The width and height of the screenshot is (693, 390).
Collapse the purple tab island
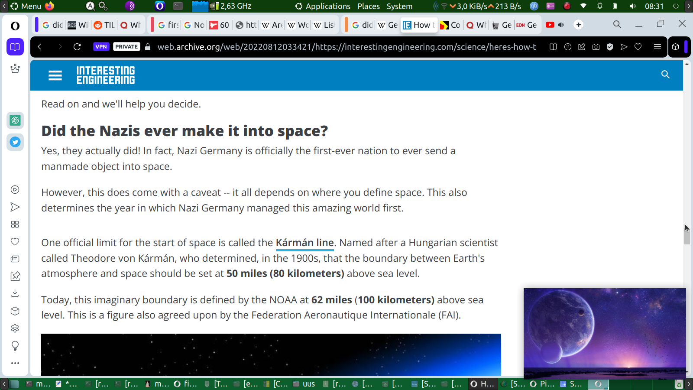click(36, 25)
